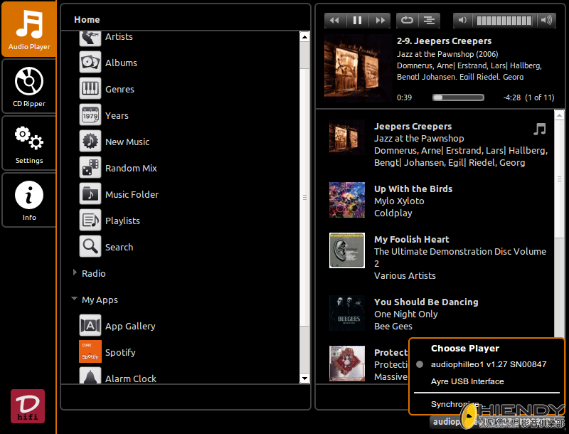Switch to the Home view

[x=87, y=19]
